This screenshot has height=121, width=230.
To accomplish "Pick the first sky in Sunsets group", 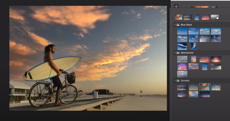I will [x=182, y=87].
